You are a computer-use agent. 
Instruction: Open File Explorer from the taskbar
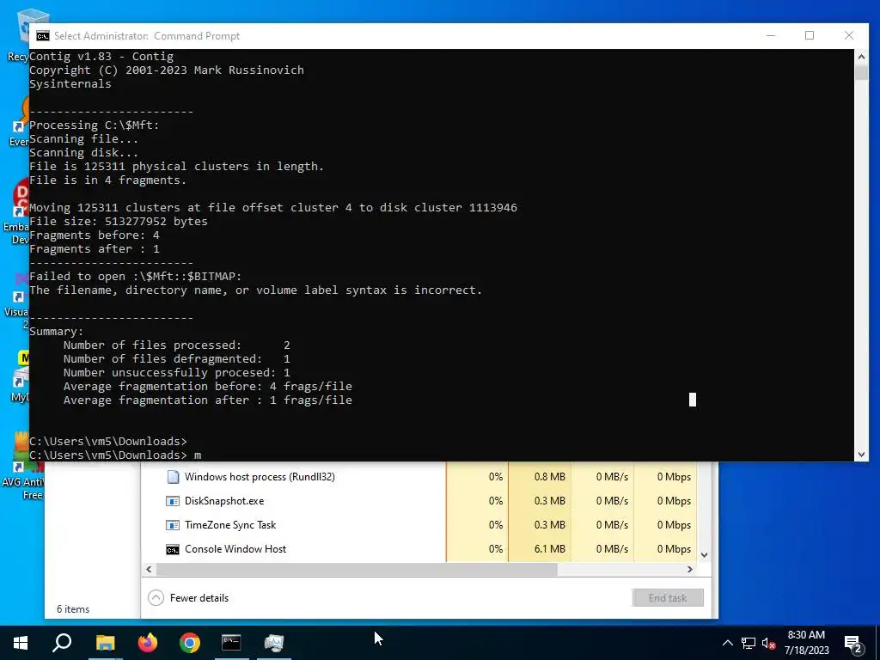(x=105, y=643)
